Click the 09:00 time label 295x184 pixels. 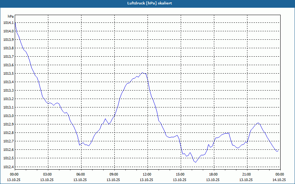[x=114, y=174]
